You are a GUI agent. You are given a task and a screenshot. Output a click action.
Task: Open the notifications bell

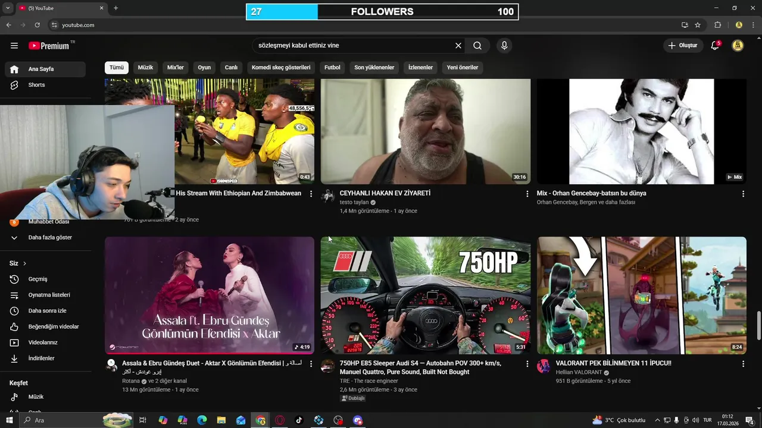click(715, 46)
